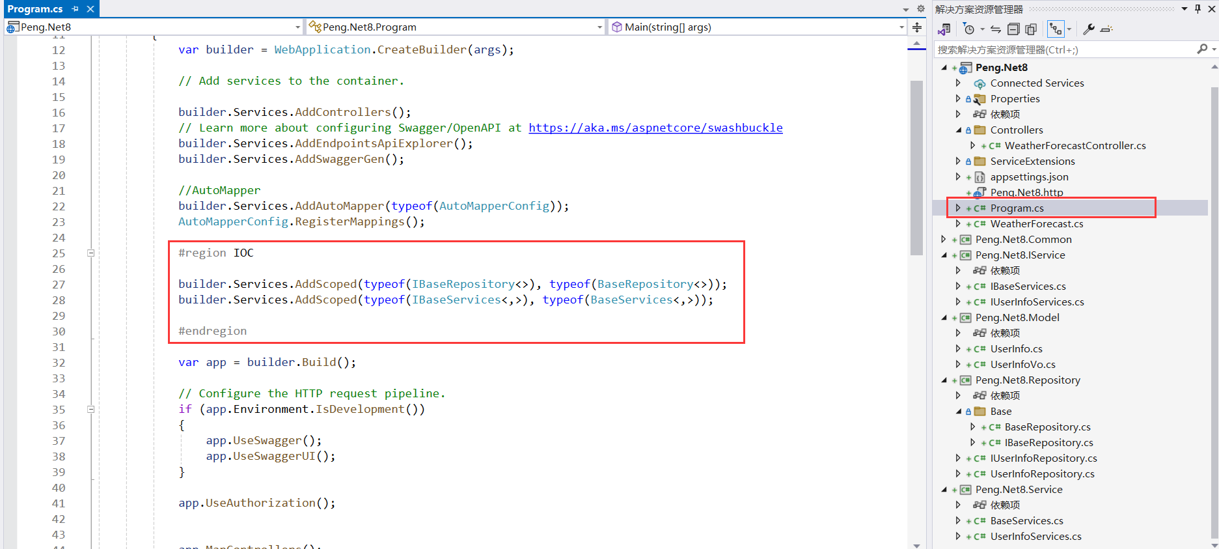This screenshot has width=1219, height=549.
Task: Click the Peng.Net8.Model project icon
Action: (966, 318)
